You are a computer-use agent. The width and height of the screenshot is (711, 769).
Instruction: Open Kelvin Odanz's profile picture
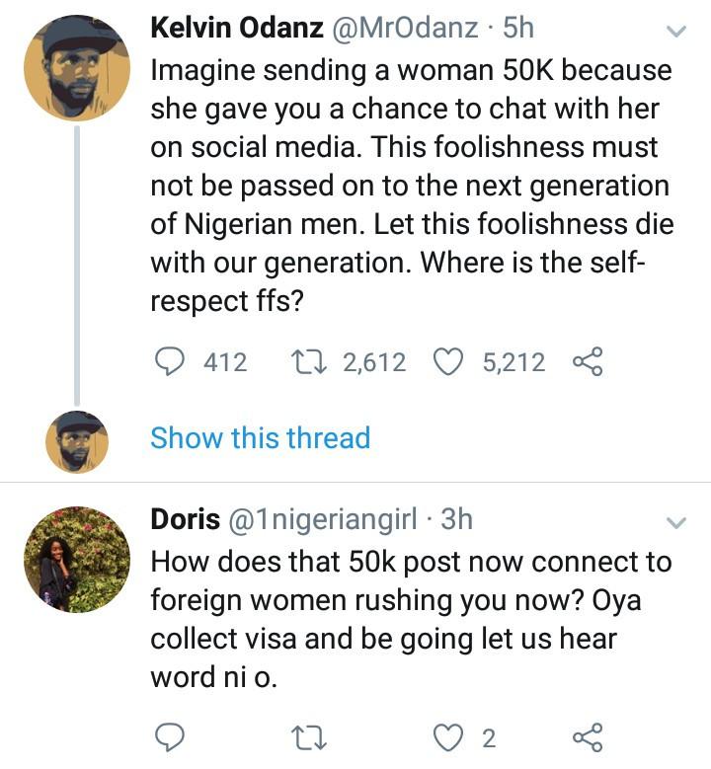tap(76, 67)
